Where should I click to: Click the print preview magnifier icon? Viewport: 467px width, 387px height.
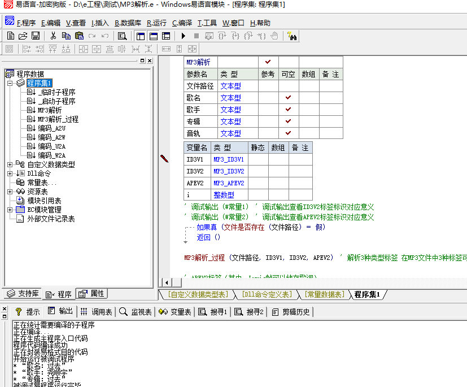(122, 36)
